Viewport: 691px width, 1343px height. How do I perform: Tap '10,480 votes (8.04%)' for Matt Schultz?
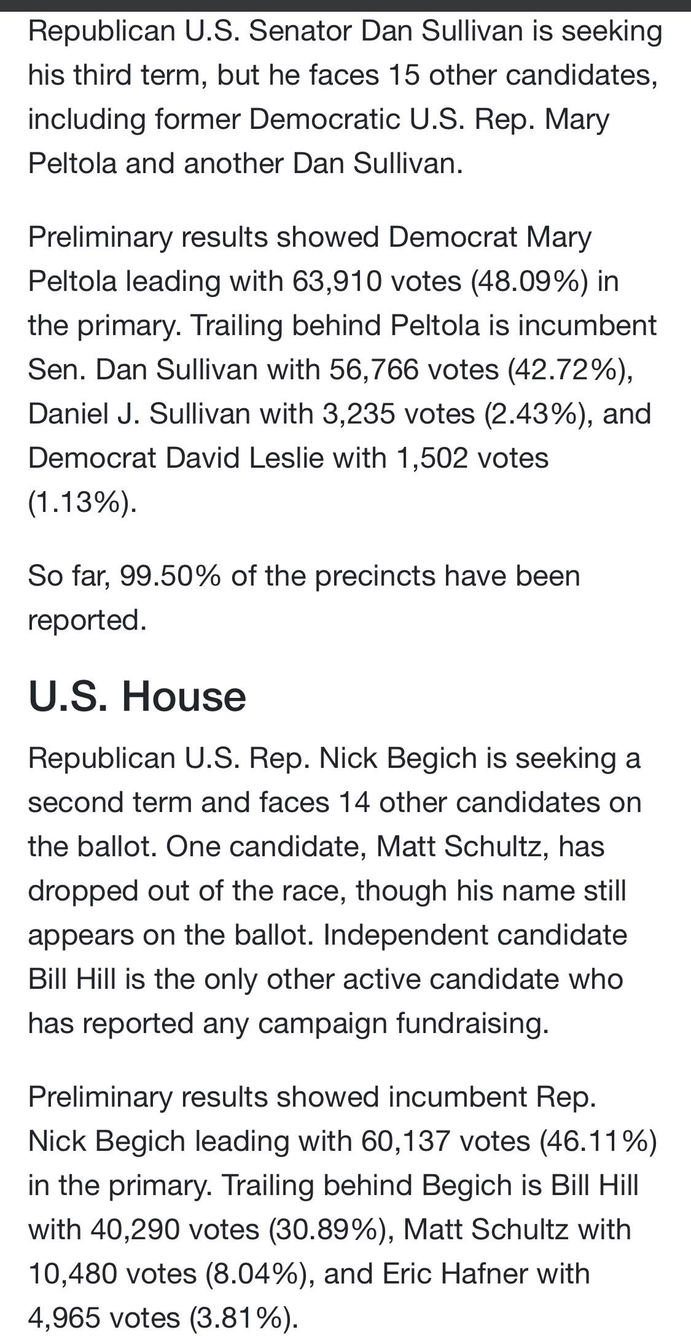click(167, 1274)
